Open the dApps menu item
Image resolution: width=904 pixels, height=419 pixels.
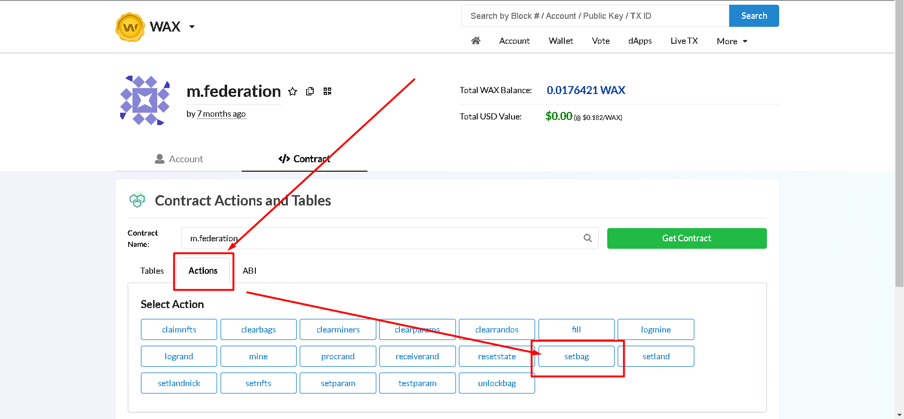coord(640,41)
